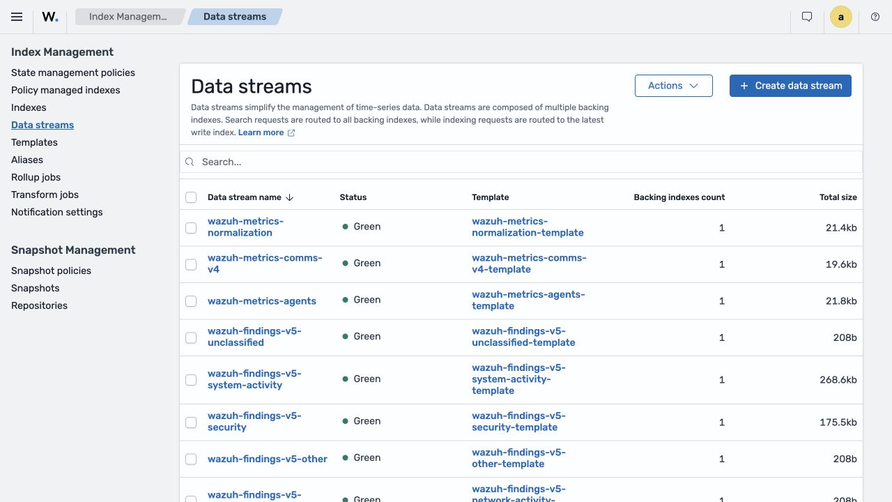Select Data streams in the sidebar

click(43, 125)
